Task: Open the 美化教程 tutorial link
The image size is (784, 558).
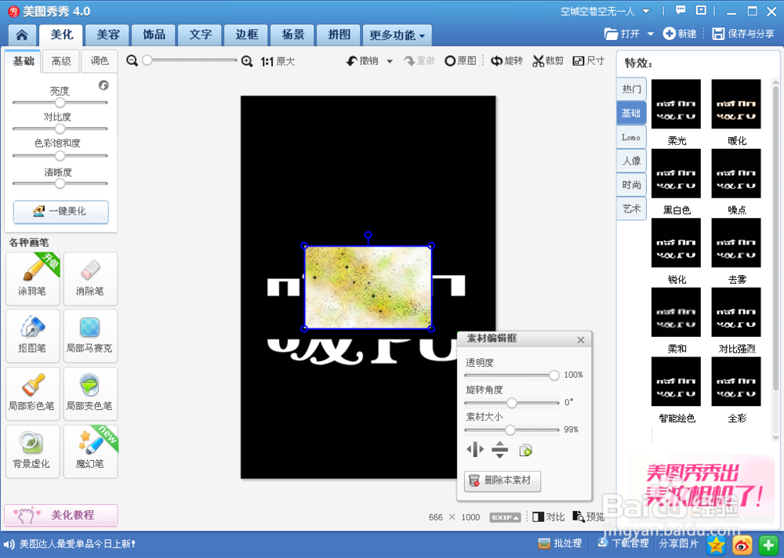Action: 61,515
